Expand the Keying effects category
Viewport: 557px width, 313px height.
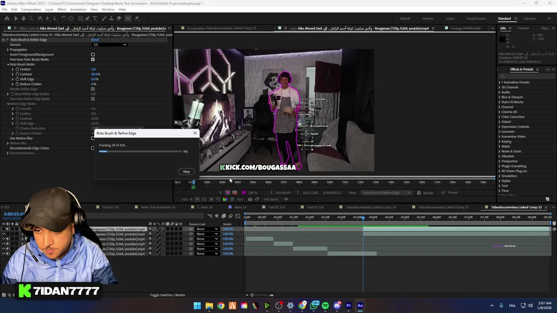pyautogui.click(x=499, y=141)
